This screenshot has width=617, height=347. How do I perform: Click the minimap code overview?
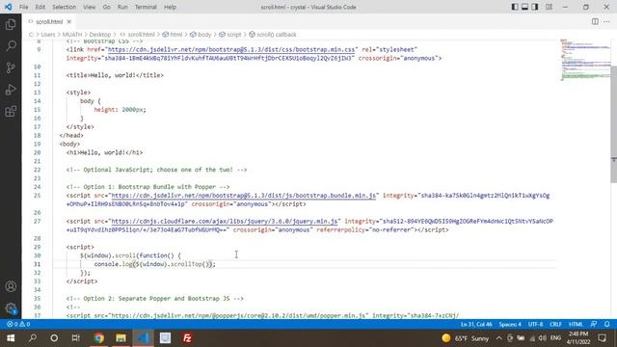[585, 60]
